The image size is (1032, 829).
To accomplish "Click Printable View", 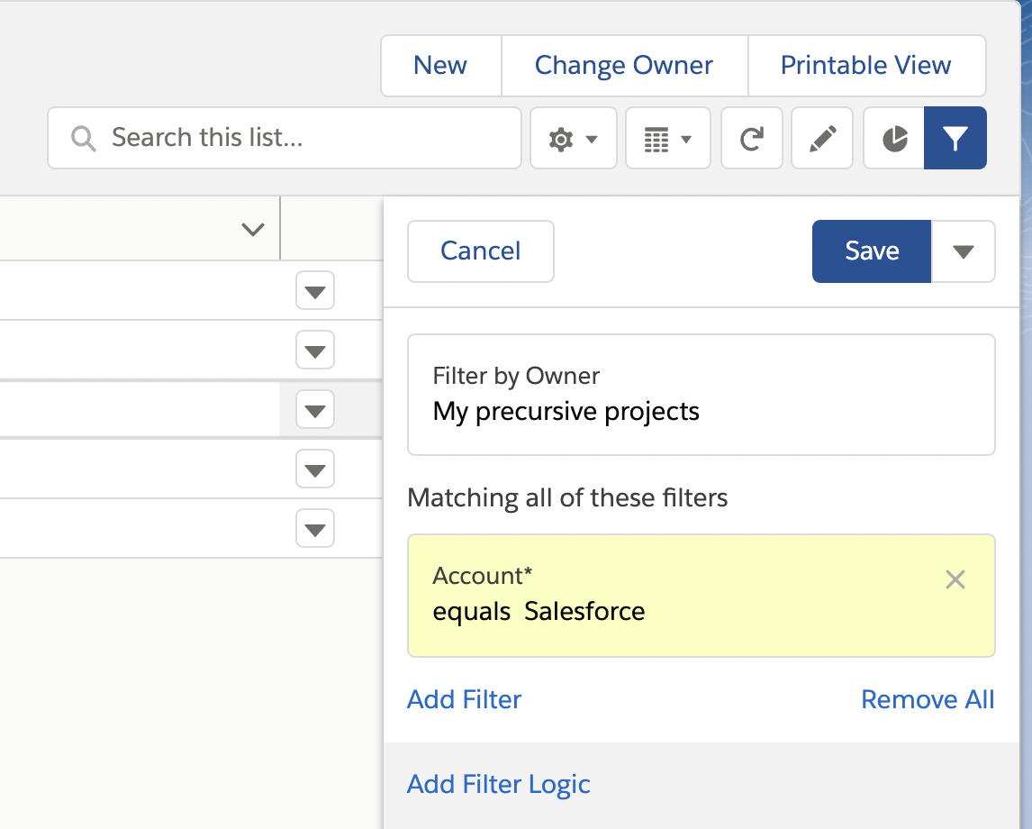I will tap(865, 65).
